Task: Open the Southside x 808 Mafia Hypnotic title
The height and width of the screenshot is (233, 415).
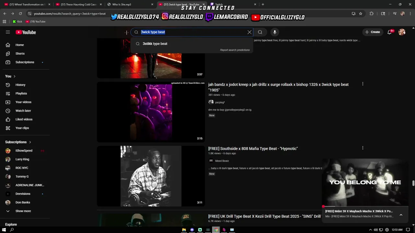Action: point(253,149)
